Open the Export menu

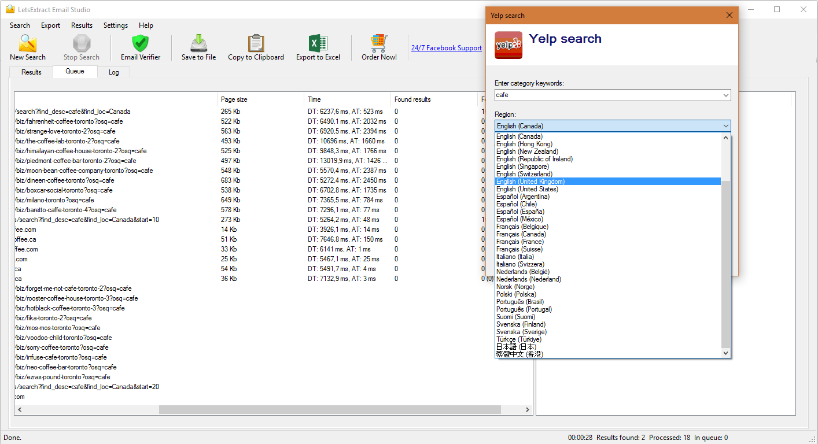50,25
